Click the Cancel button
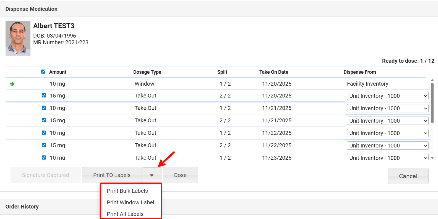 point(408,176)
